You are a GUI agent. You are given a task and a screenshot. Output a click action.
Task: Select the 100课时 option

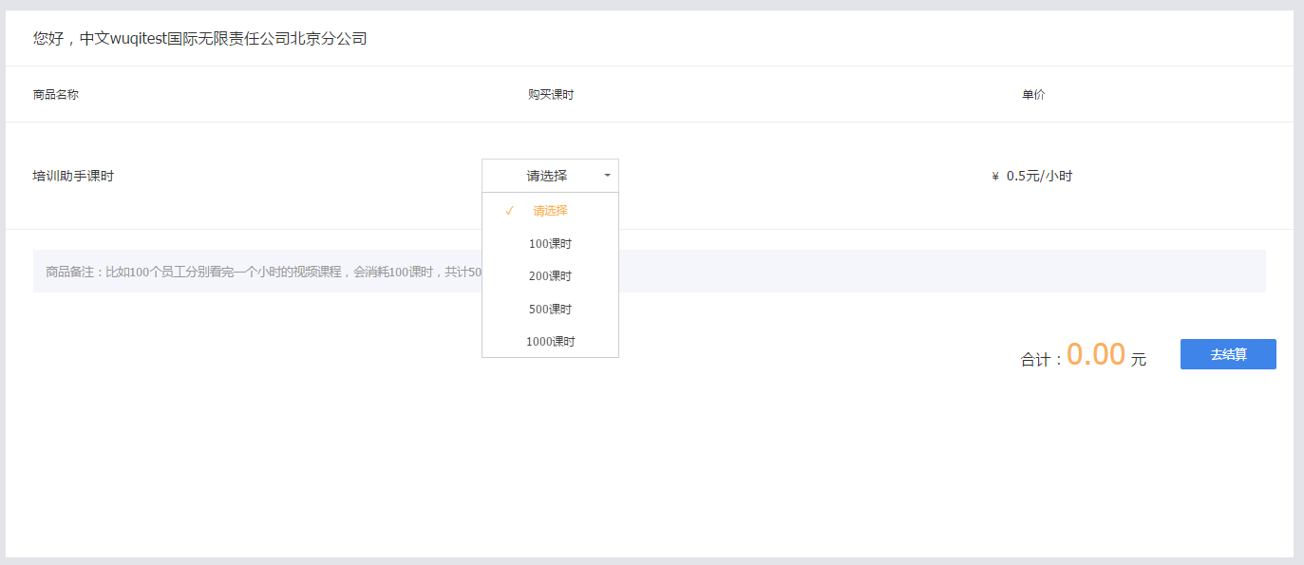click(x=550, y=243)
